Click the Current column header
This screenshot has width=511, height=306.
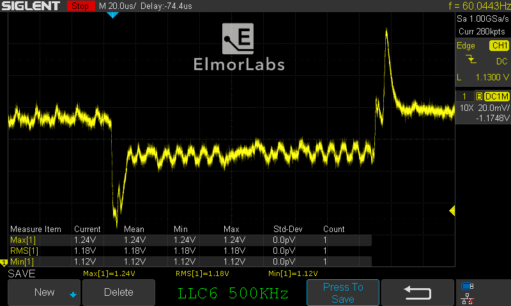pos(88,229)
